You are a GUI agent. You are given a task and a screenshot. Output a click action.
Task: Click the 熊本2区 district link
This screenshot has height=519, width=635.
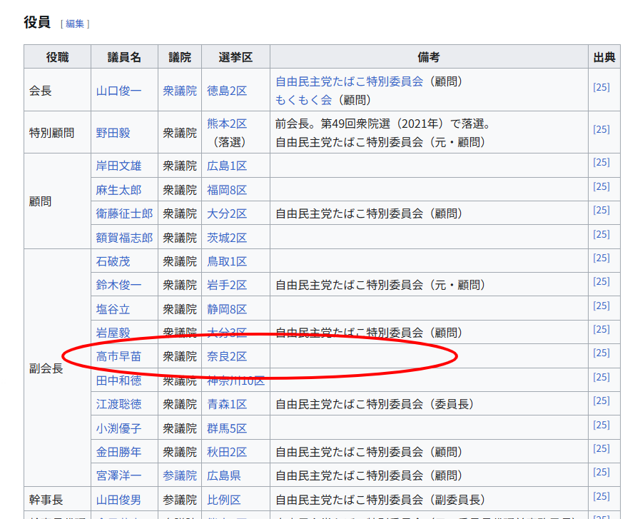226,124
